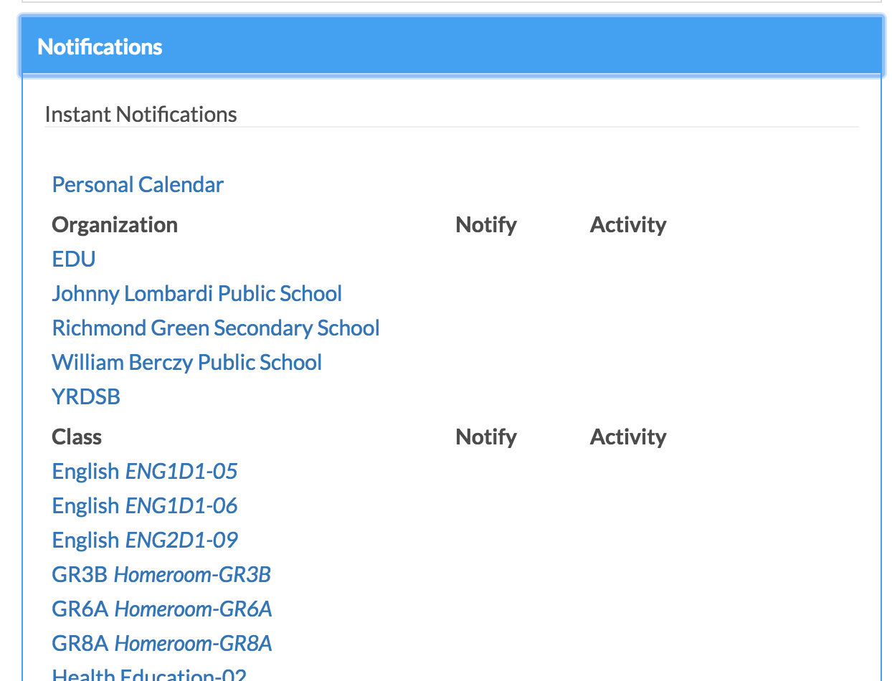Open the Health Education-02 class
The height and width of the screenshot is (681, 892).
[149, 674]
